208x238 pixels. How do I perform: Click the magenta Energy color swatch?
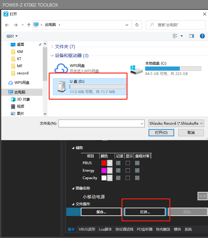[x=104, y=170]
